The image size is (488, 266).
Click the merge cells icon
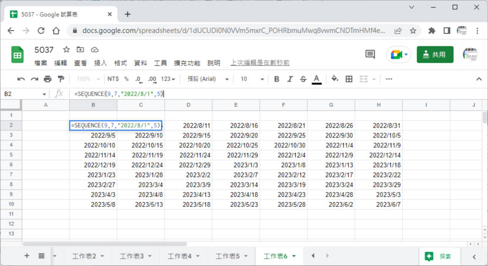(x=363, y=79)
